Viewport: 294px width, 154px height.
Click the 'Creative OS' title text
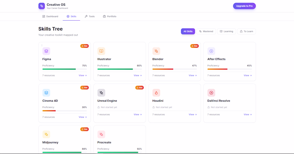point(56,5)
